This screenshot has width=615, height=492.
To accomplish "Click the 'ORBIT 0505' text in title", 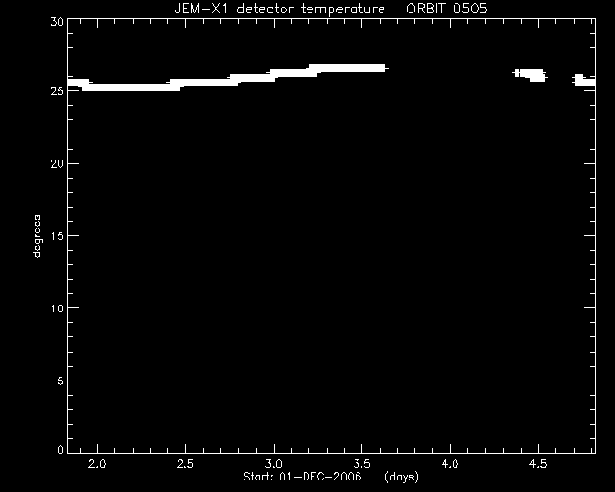I will (x=447, y=9).
